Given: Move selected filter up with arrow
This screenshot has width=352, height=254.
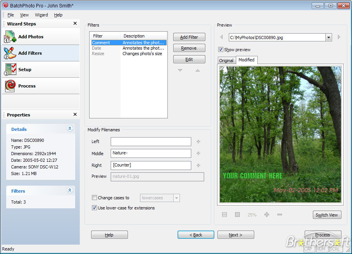Looking at the screenshot, I should (198, 70).
